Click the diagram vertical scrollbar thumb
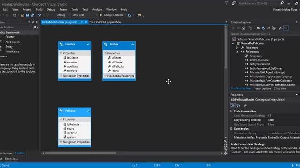This screenshot has width=300, height=168. click(226, 49)
